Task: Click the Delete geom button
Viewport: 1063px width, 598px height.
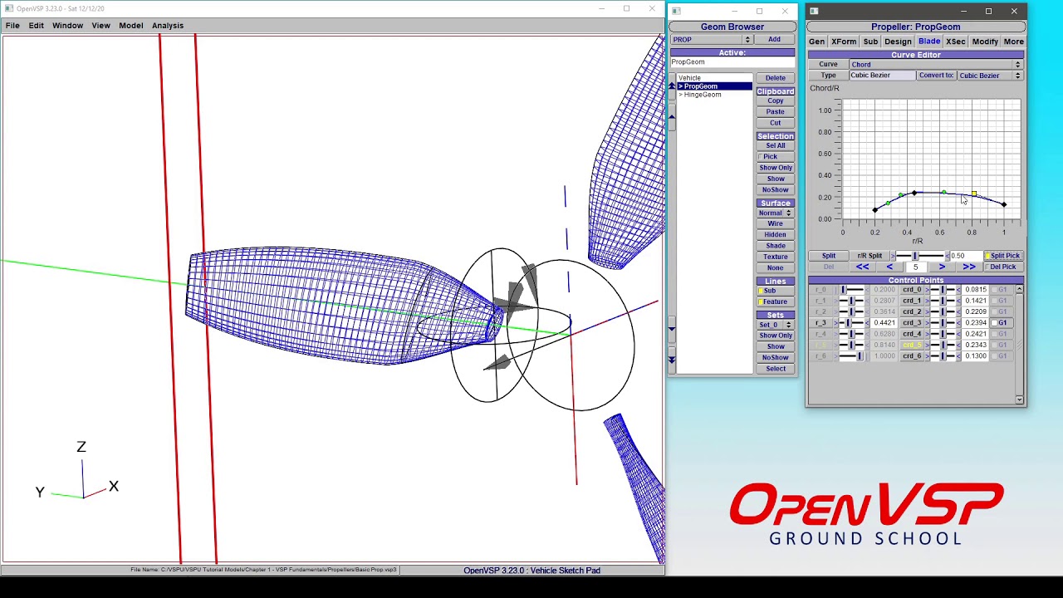Action: tap(776, 78)
